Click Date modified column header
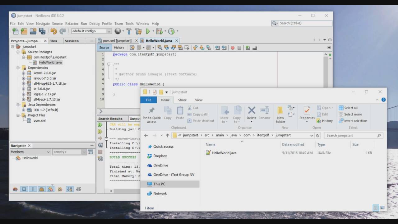 tap(293, 144)
